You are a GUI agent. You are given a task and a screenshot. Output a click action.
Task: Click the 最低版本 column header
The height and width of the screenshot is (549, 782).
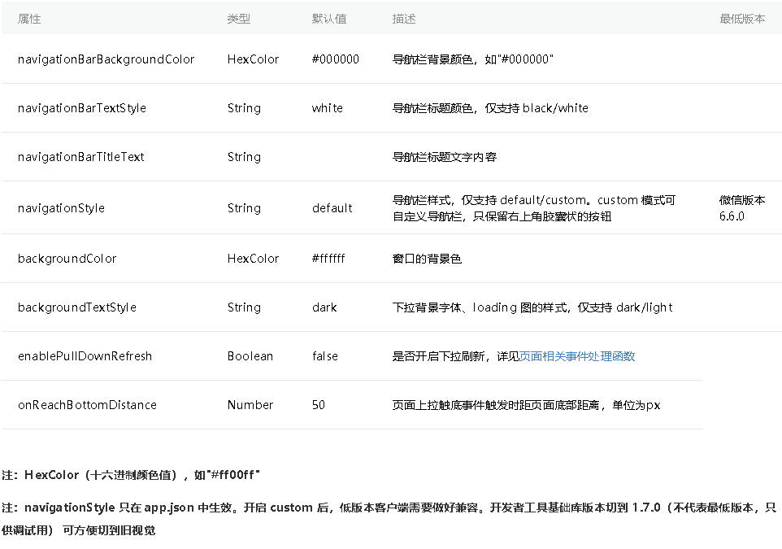pyautogui.click(x=742, y=19)
